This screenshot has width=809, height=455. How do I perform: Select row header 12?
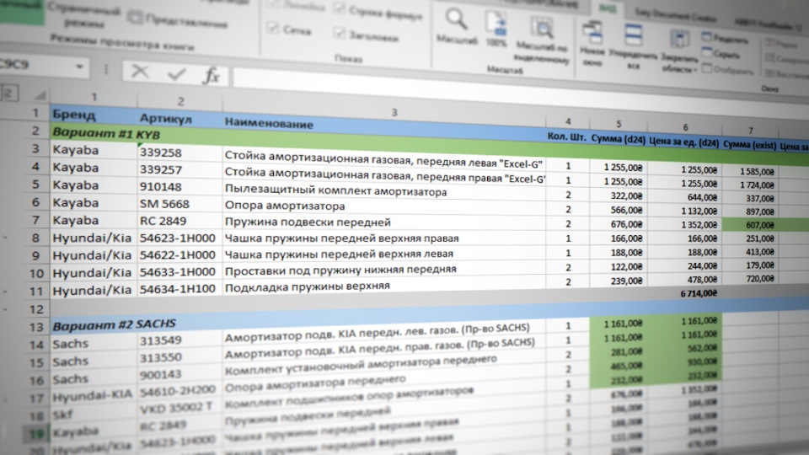[36, 309]
